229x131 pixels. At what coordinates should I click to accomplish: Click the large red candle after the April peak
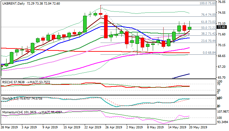[x=106, y=26]
